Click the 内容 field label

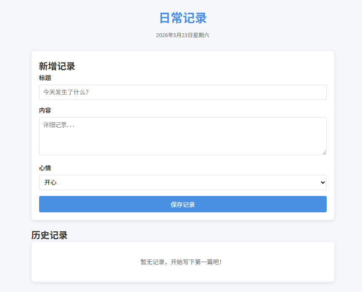pyautogui.click(x=45, y=110)
